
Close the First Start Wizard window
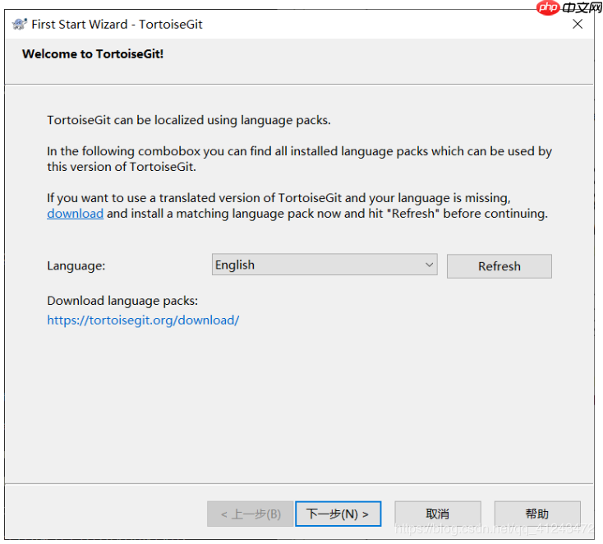tap(578, 24)
